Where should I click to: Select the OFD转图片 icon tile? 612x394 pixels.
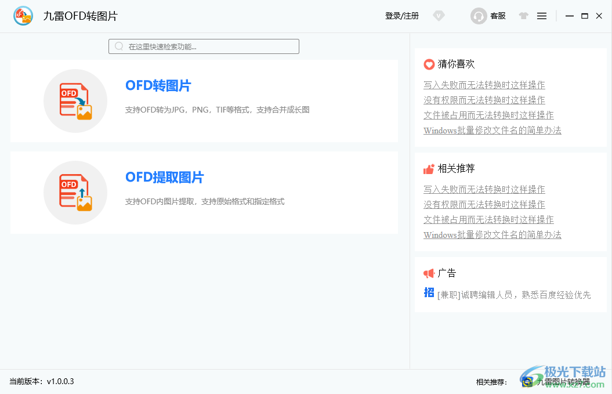coord(75,101)
